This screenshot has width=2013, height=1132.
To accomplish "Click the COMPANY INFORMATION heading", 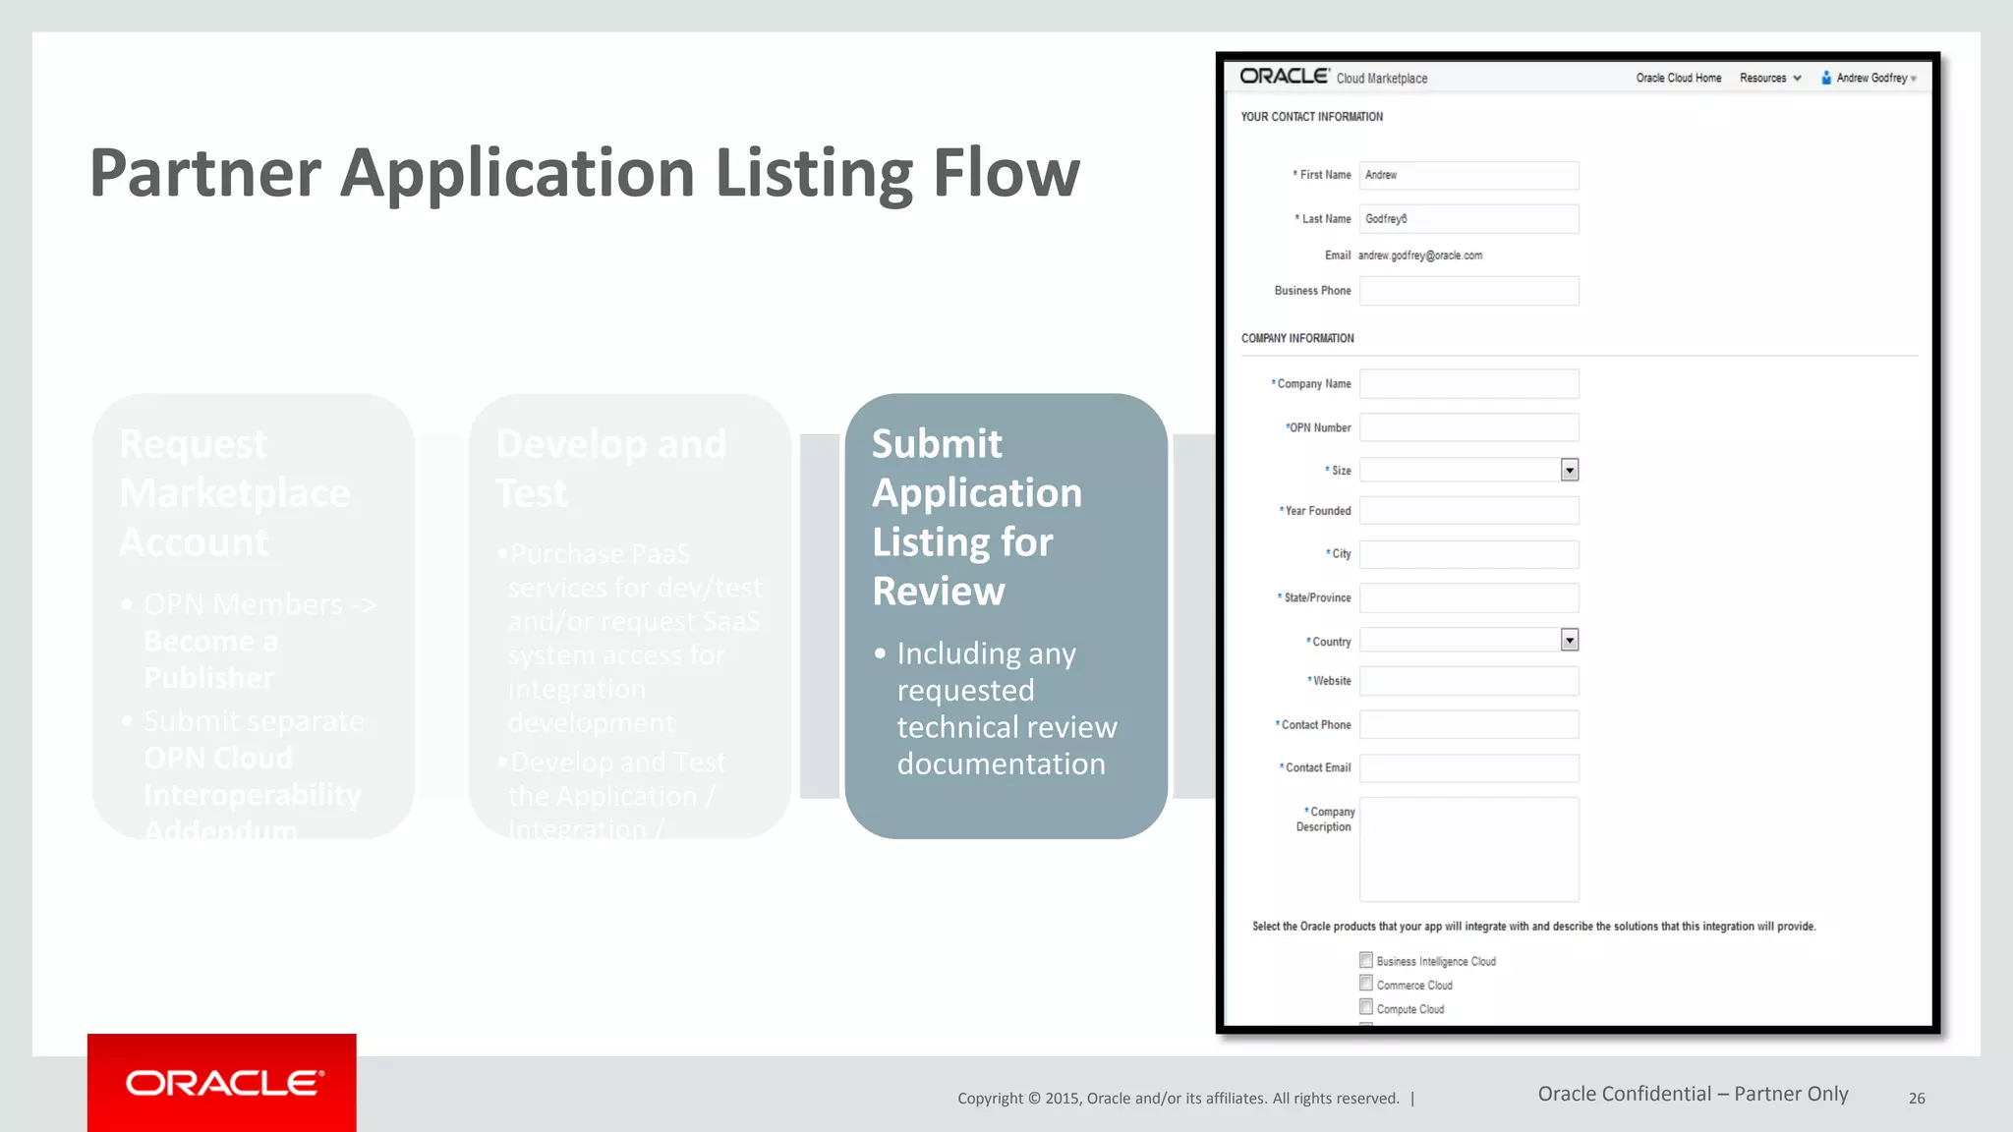I will tap(1297, 338).
